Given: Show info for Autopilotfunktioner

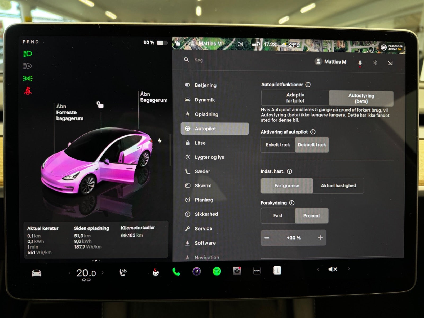Looking at the screenshot, I should pyautogui.click(x=308, y=85).
